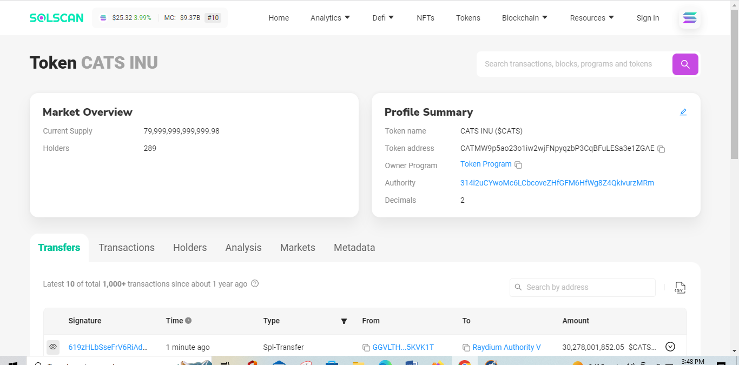Image resolution: width=739 pixels, height=365 pixels.
Task: Open the Blockchain dropdown menu
Action: 524,17
